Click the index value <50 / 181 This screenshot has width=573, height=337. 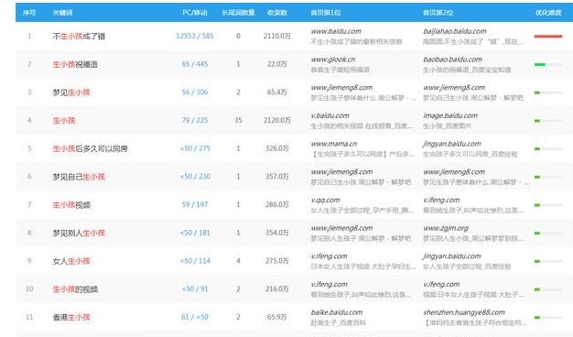point(195,233)
